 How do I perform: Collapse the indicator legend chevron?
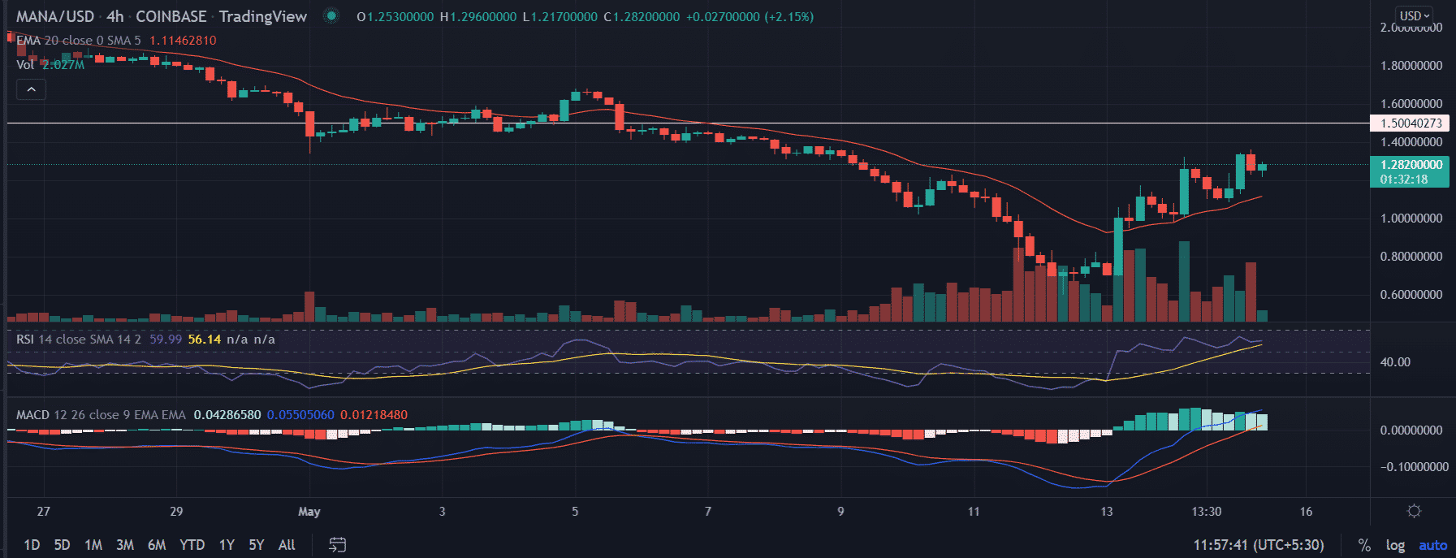[x=31, y=89]
